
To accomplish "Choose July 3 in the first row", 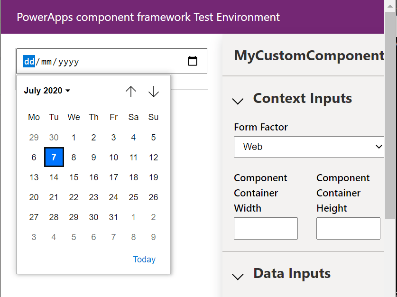I will [x=113, y=137].
